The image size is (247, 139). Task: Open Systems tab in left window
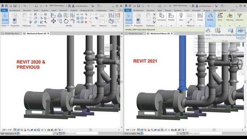[x=45, y=10]
